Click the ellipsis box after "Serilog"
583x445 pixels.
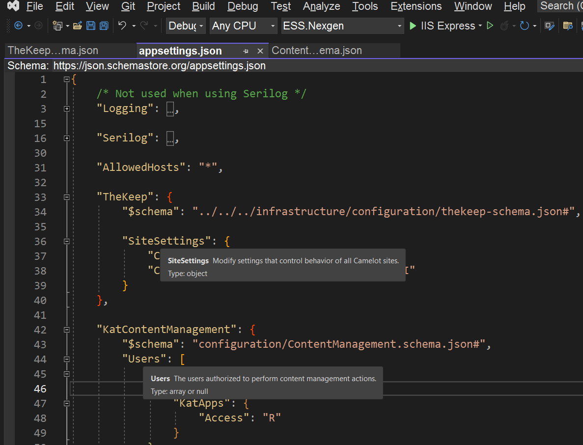click(170, 139)
